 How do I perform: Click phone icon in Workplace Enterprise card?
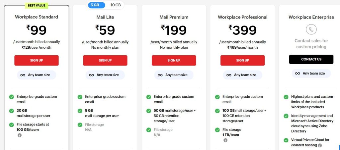point(311,29)
